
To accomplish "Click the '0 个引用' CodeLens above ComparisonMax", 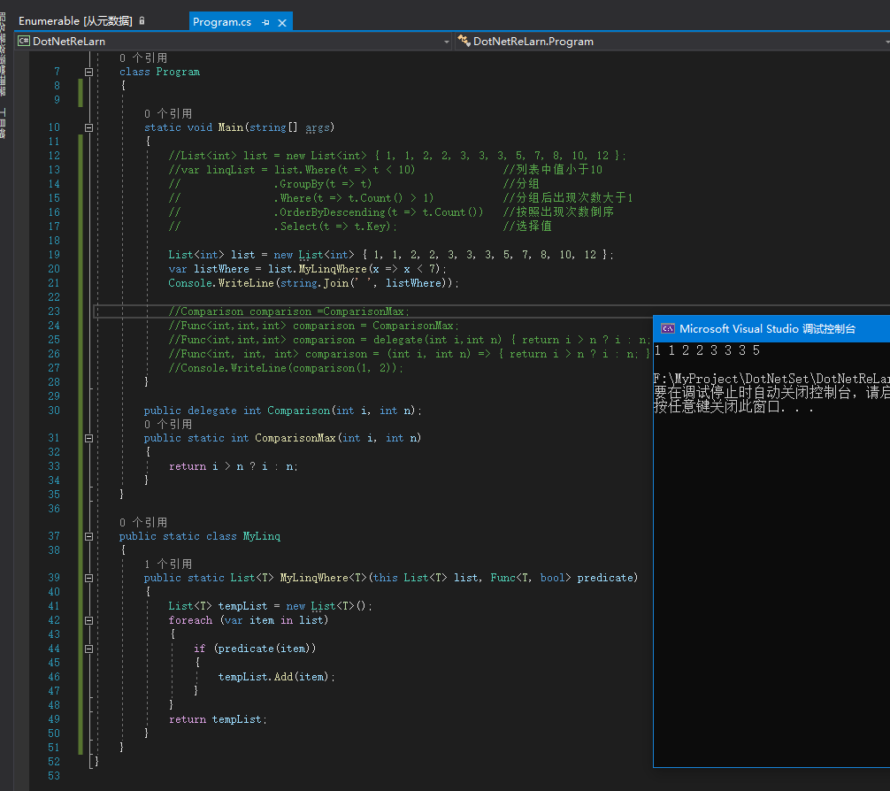I will tap(168, 424).
